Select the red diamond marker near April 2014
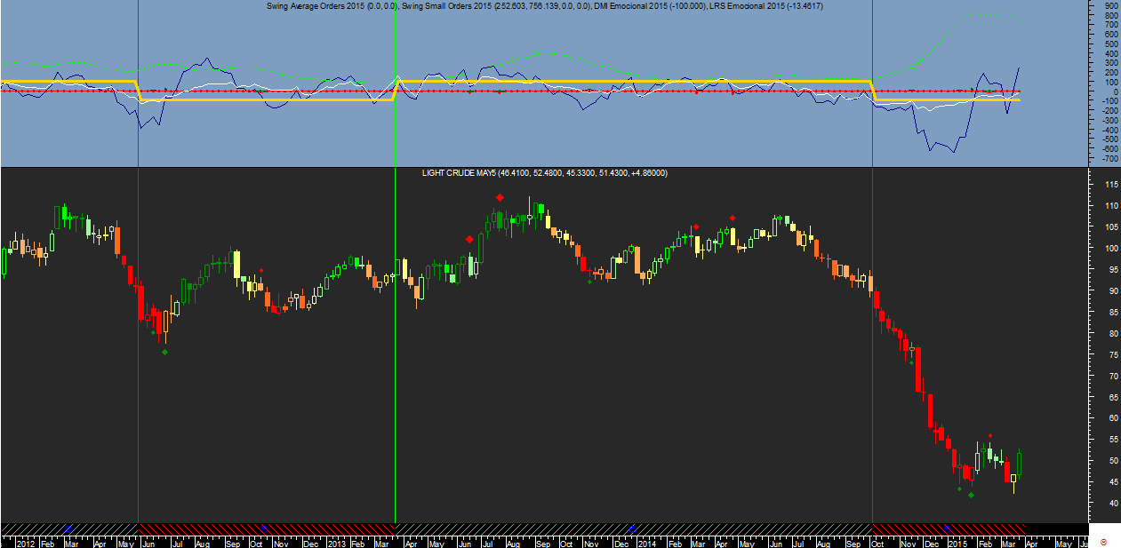Screen dimensions: 1121x548 (732, 218)
